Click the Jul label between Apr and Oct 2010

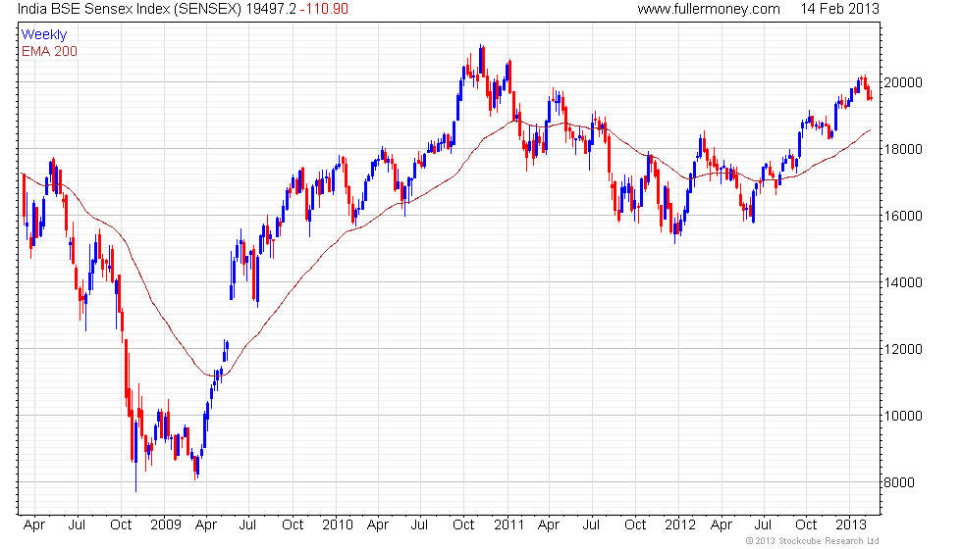[420, 525]
